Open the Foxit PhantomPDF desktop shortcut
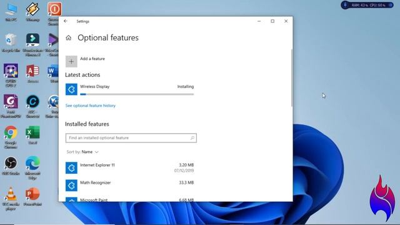The width and height of the screenshot is (400, 225). click(x=11, y=106)
